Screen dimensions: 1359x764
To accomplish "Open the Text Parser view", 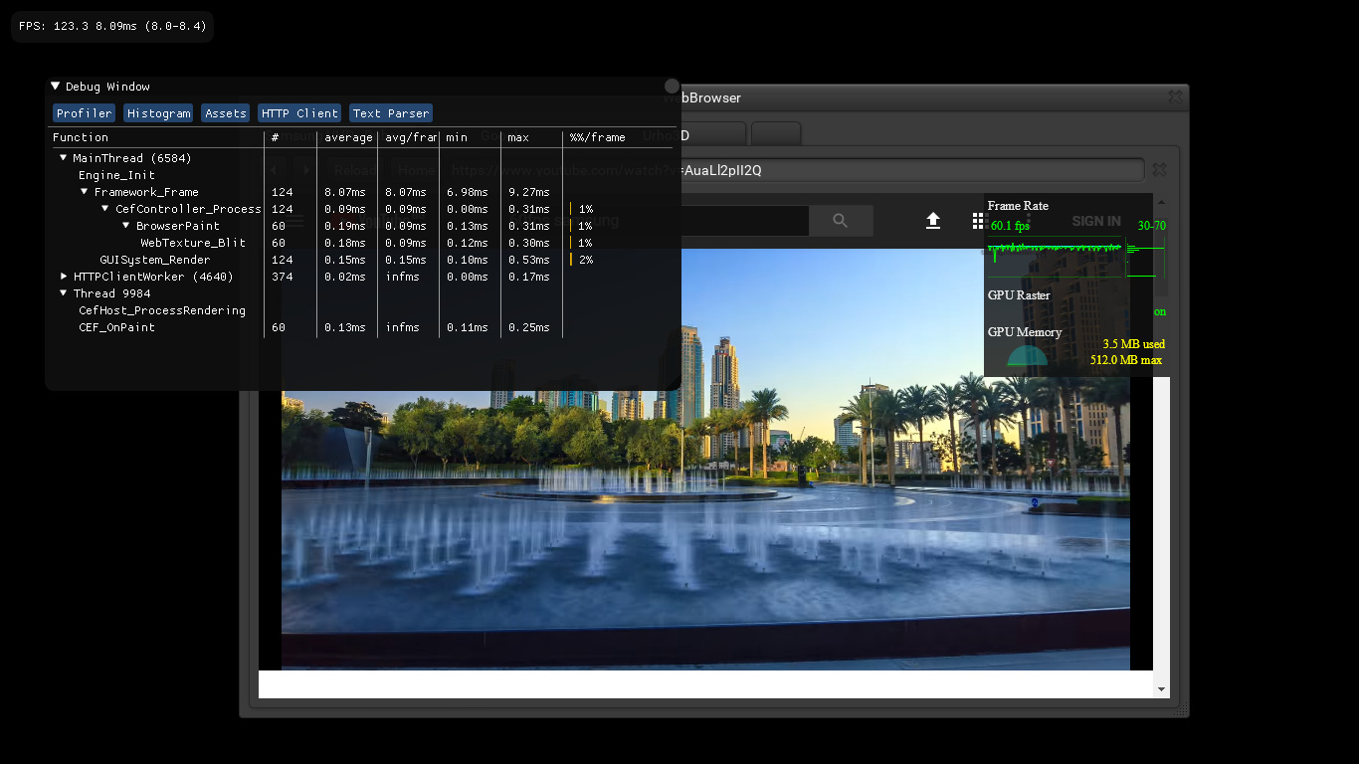I will click(391, 113).
